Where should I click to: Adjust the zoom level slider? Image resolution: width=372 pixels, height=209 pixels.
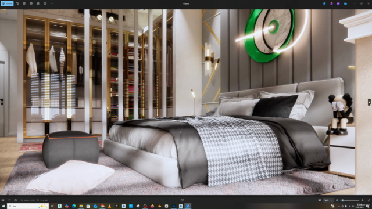(x=350, y=200)
